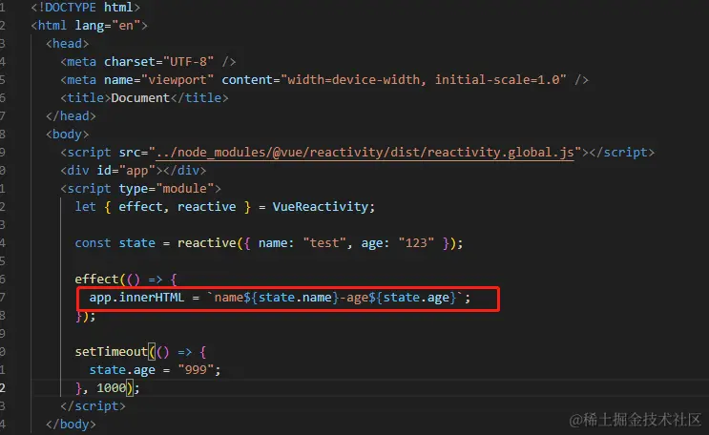Click ${state.age} in the template string
709x435 pixels.
(412, 297)
